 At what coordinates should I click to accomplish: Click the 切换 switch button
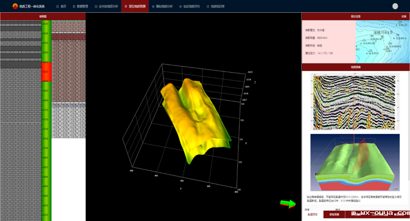[404, 16]
